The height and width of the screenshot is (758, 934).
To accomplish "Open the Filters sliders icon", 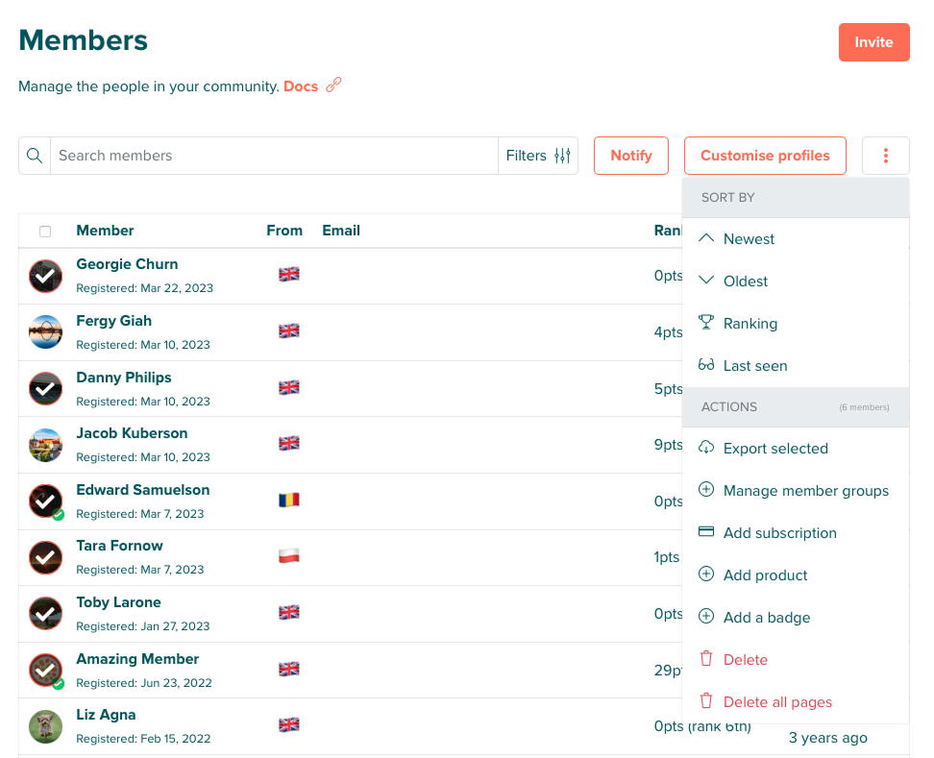I will (x=562, y=156).
